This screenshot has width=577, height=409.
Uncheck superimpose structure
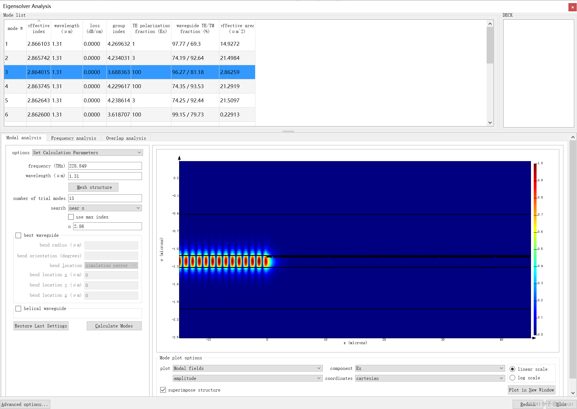(163, 390)
